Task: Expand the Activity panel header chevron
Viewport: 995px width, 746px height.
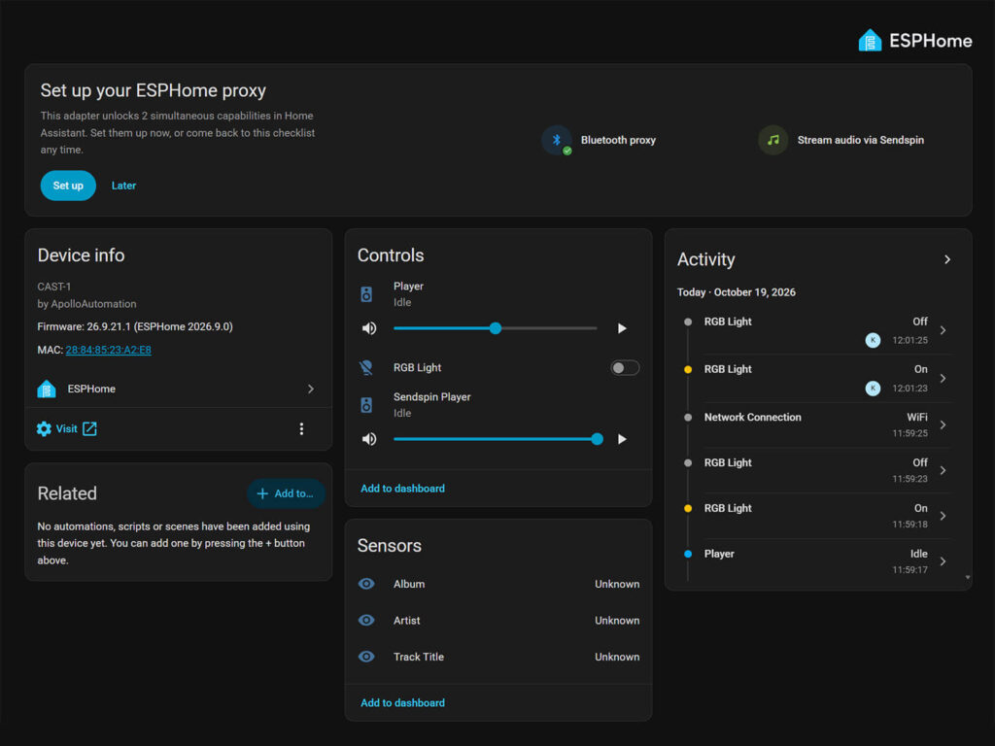Action: point(946,259)
